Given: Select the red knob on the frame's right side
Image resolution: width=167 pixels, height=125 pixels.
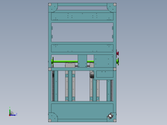Looking at the screenshot, I should pos(118,53).
